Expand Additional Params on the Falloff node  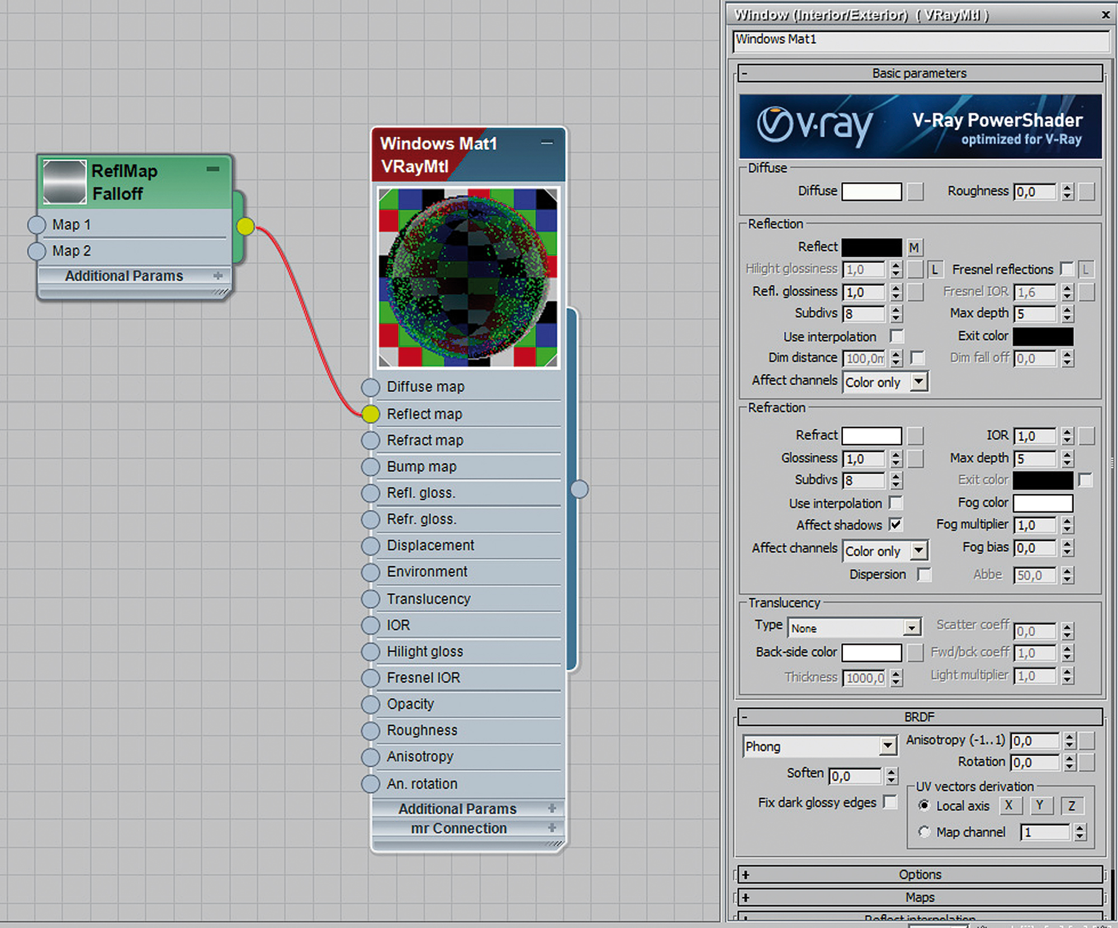[217, 276]
